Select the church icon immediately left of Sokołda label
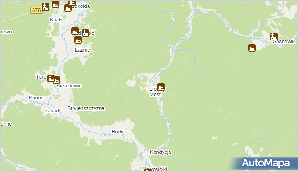This screenshot has width=298, height=172. pos(68,8)
